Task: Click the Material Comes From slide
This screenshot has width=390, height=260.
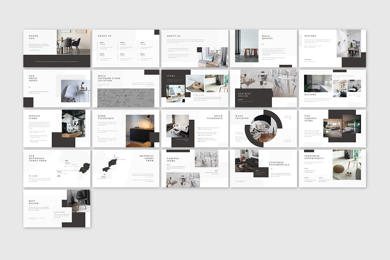Action: pyautogui.click(x=126, y=168)
